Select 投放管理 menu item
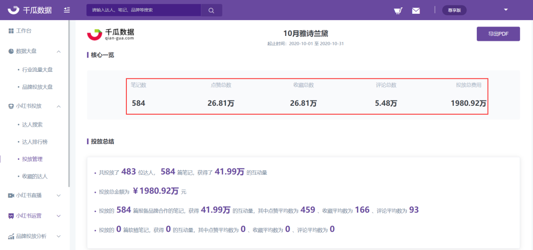 [x=32, y=159]
